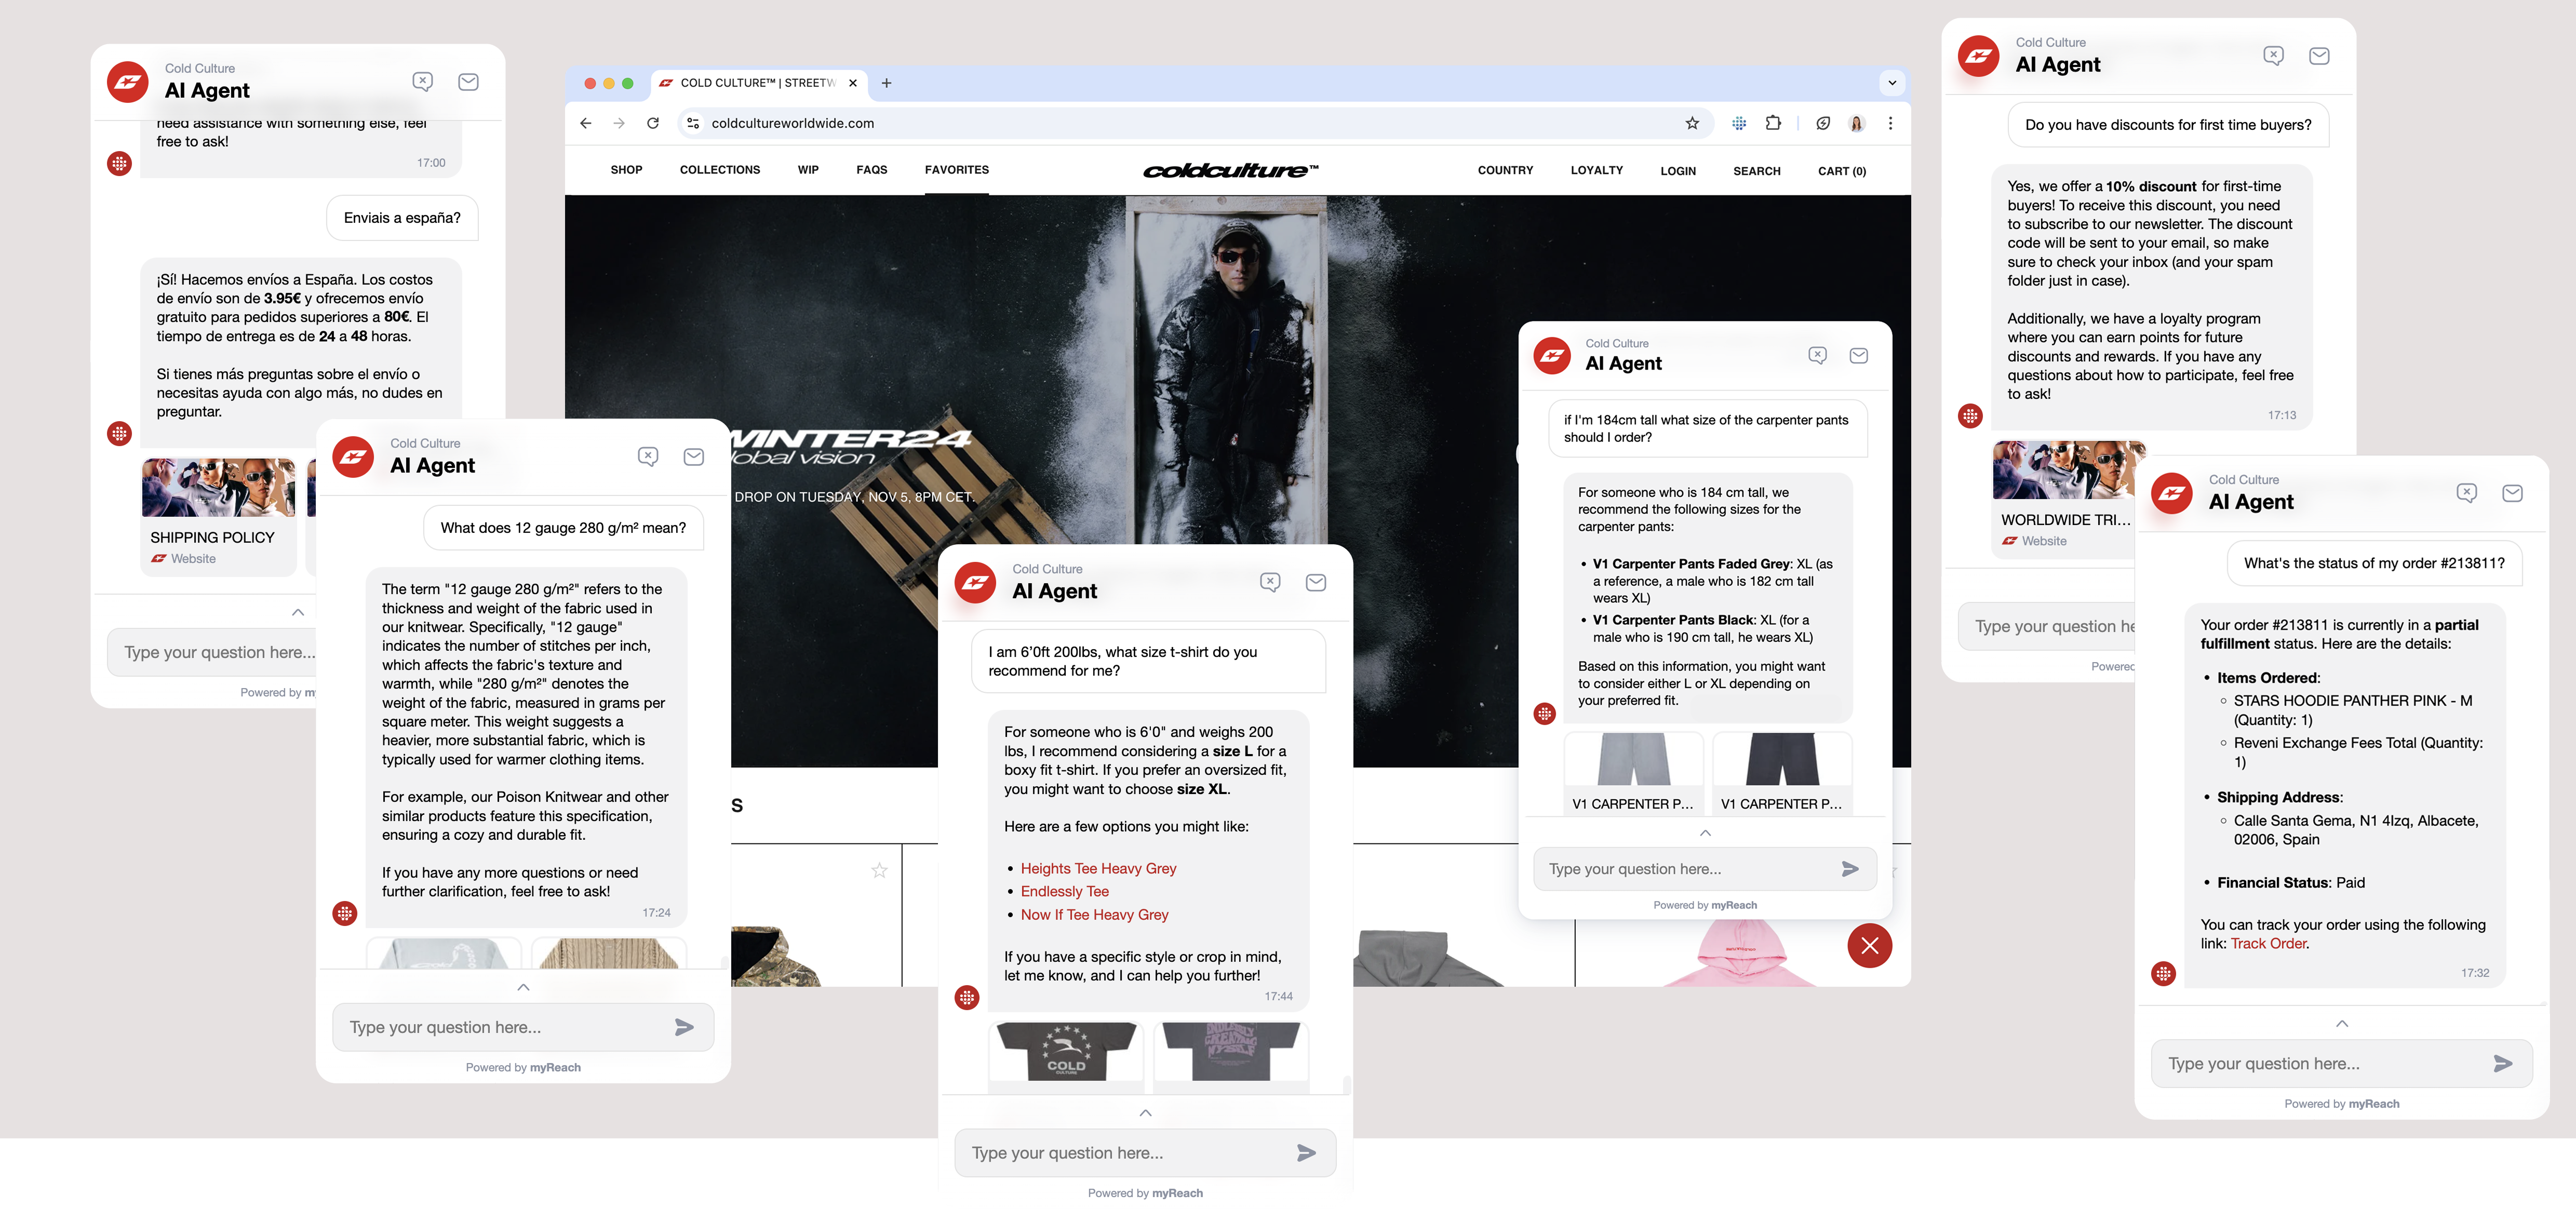Bookmark page with star icon in address bar

coord(1692,123)
